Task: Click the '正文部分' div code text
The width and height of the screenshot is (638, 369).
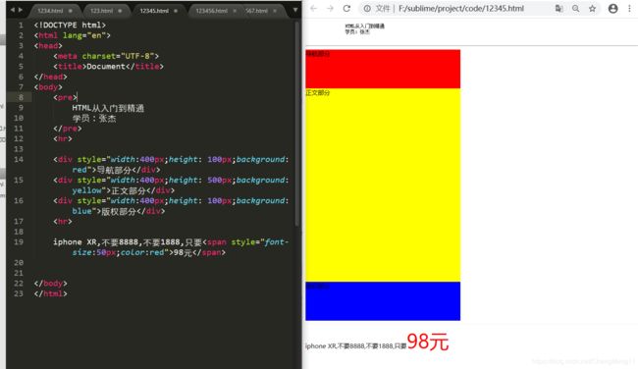Action: click(129, 190)
